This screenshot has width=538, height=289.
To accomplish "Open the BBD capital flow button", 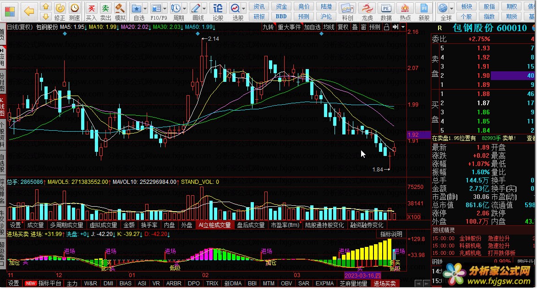I will coord(281,16).
